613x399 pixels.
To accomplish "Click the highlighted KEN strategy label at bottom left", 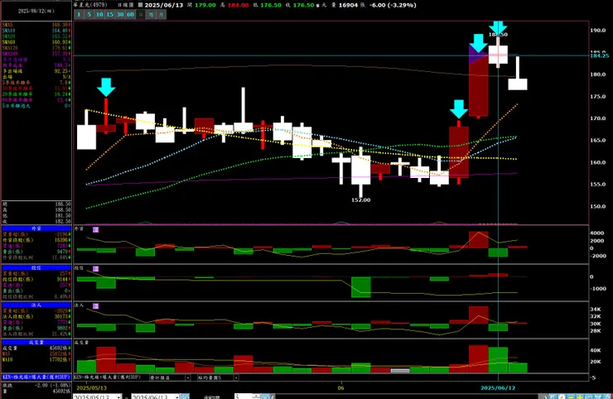I will pos(36,377).
